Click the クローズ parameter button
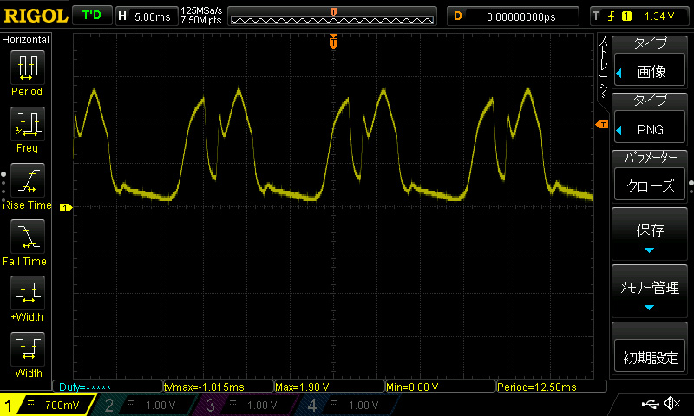 [x=650, y=185]
